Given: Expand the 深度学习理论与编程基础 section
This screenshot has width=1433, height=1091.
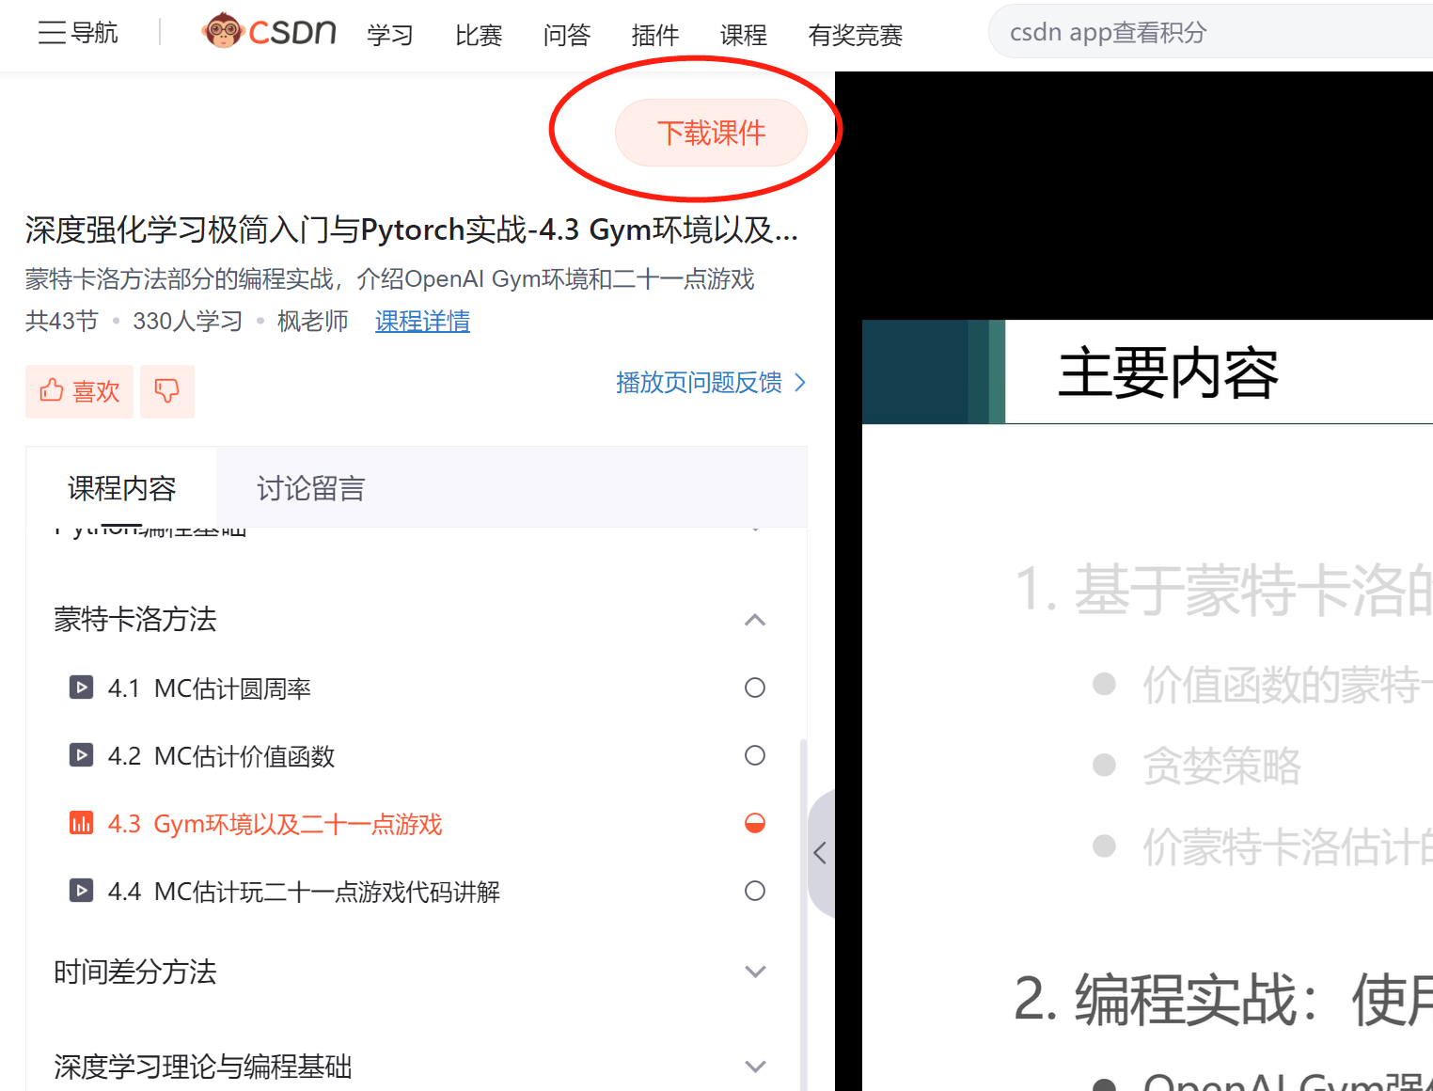Looking at the screenshot, I should (x=754, y=1067).
